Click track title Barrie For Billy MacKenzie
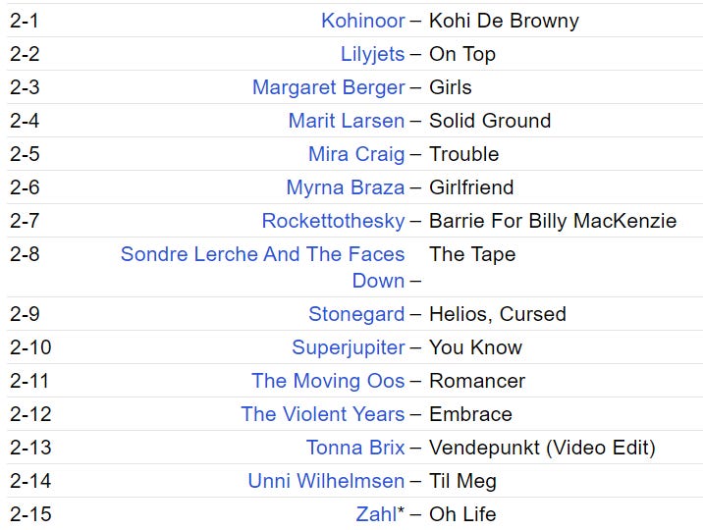Image resolution: width=703 pixels, height=530 pixels. pyautogui.click(x=552, y=221)
